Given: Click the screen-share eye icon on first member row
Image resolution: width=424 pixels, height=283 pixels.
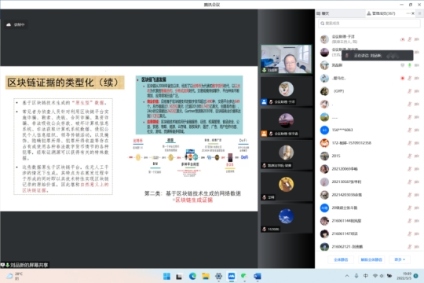Looking at the screenshot, I should pos(402,39).
